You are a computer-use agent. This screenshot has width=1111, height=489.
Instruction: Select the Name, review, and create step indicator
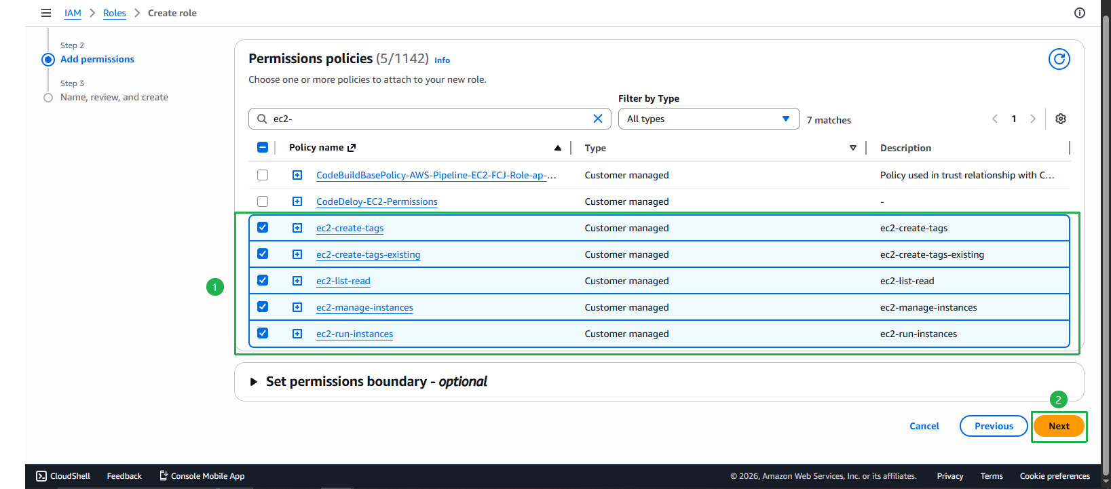(48, 98)
